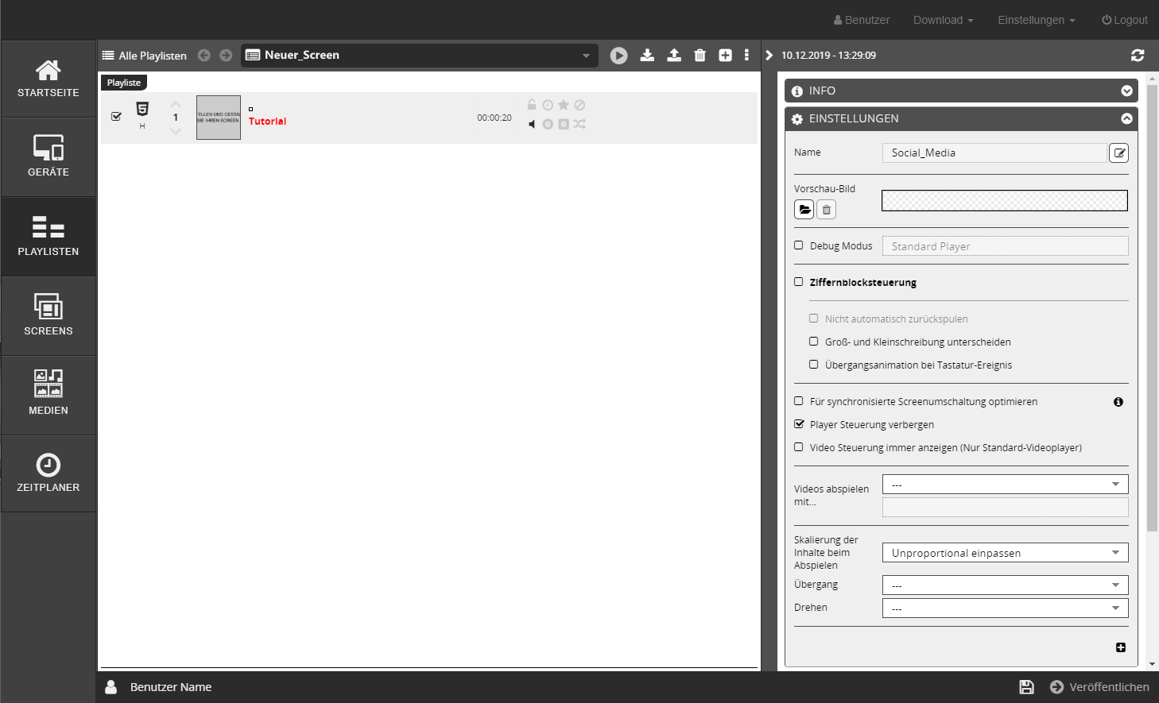Screen dimensions: 1159x703
Task: Open the Skalierung Unproportional einpassen dropdown
Action: 1005,553
